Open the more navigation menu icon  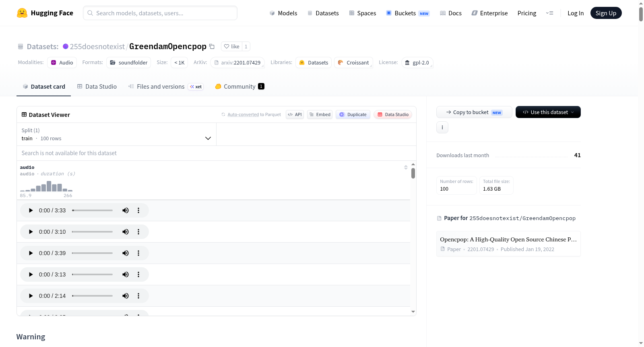click(x=549, y=13)
